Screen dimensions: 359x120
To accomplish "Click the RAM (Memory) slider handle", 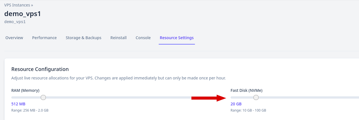I will [x=43, y=97].
